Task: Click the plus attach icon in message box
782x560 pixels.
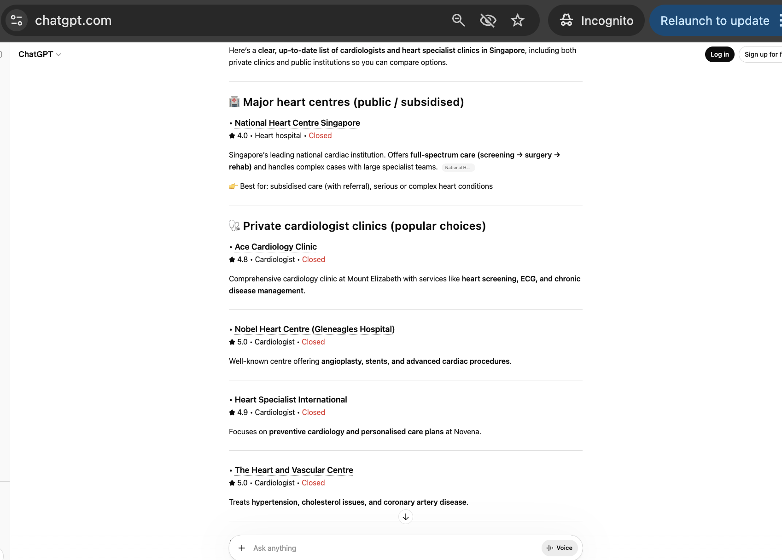Action: pyautogui.click(x=242, y=548)
